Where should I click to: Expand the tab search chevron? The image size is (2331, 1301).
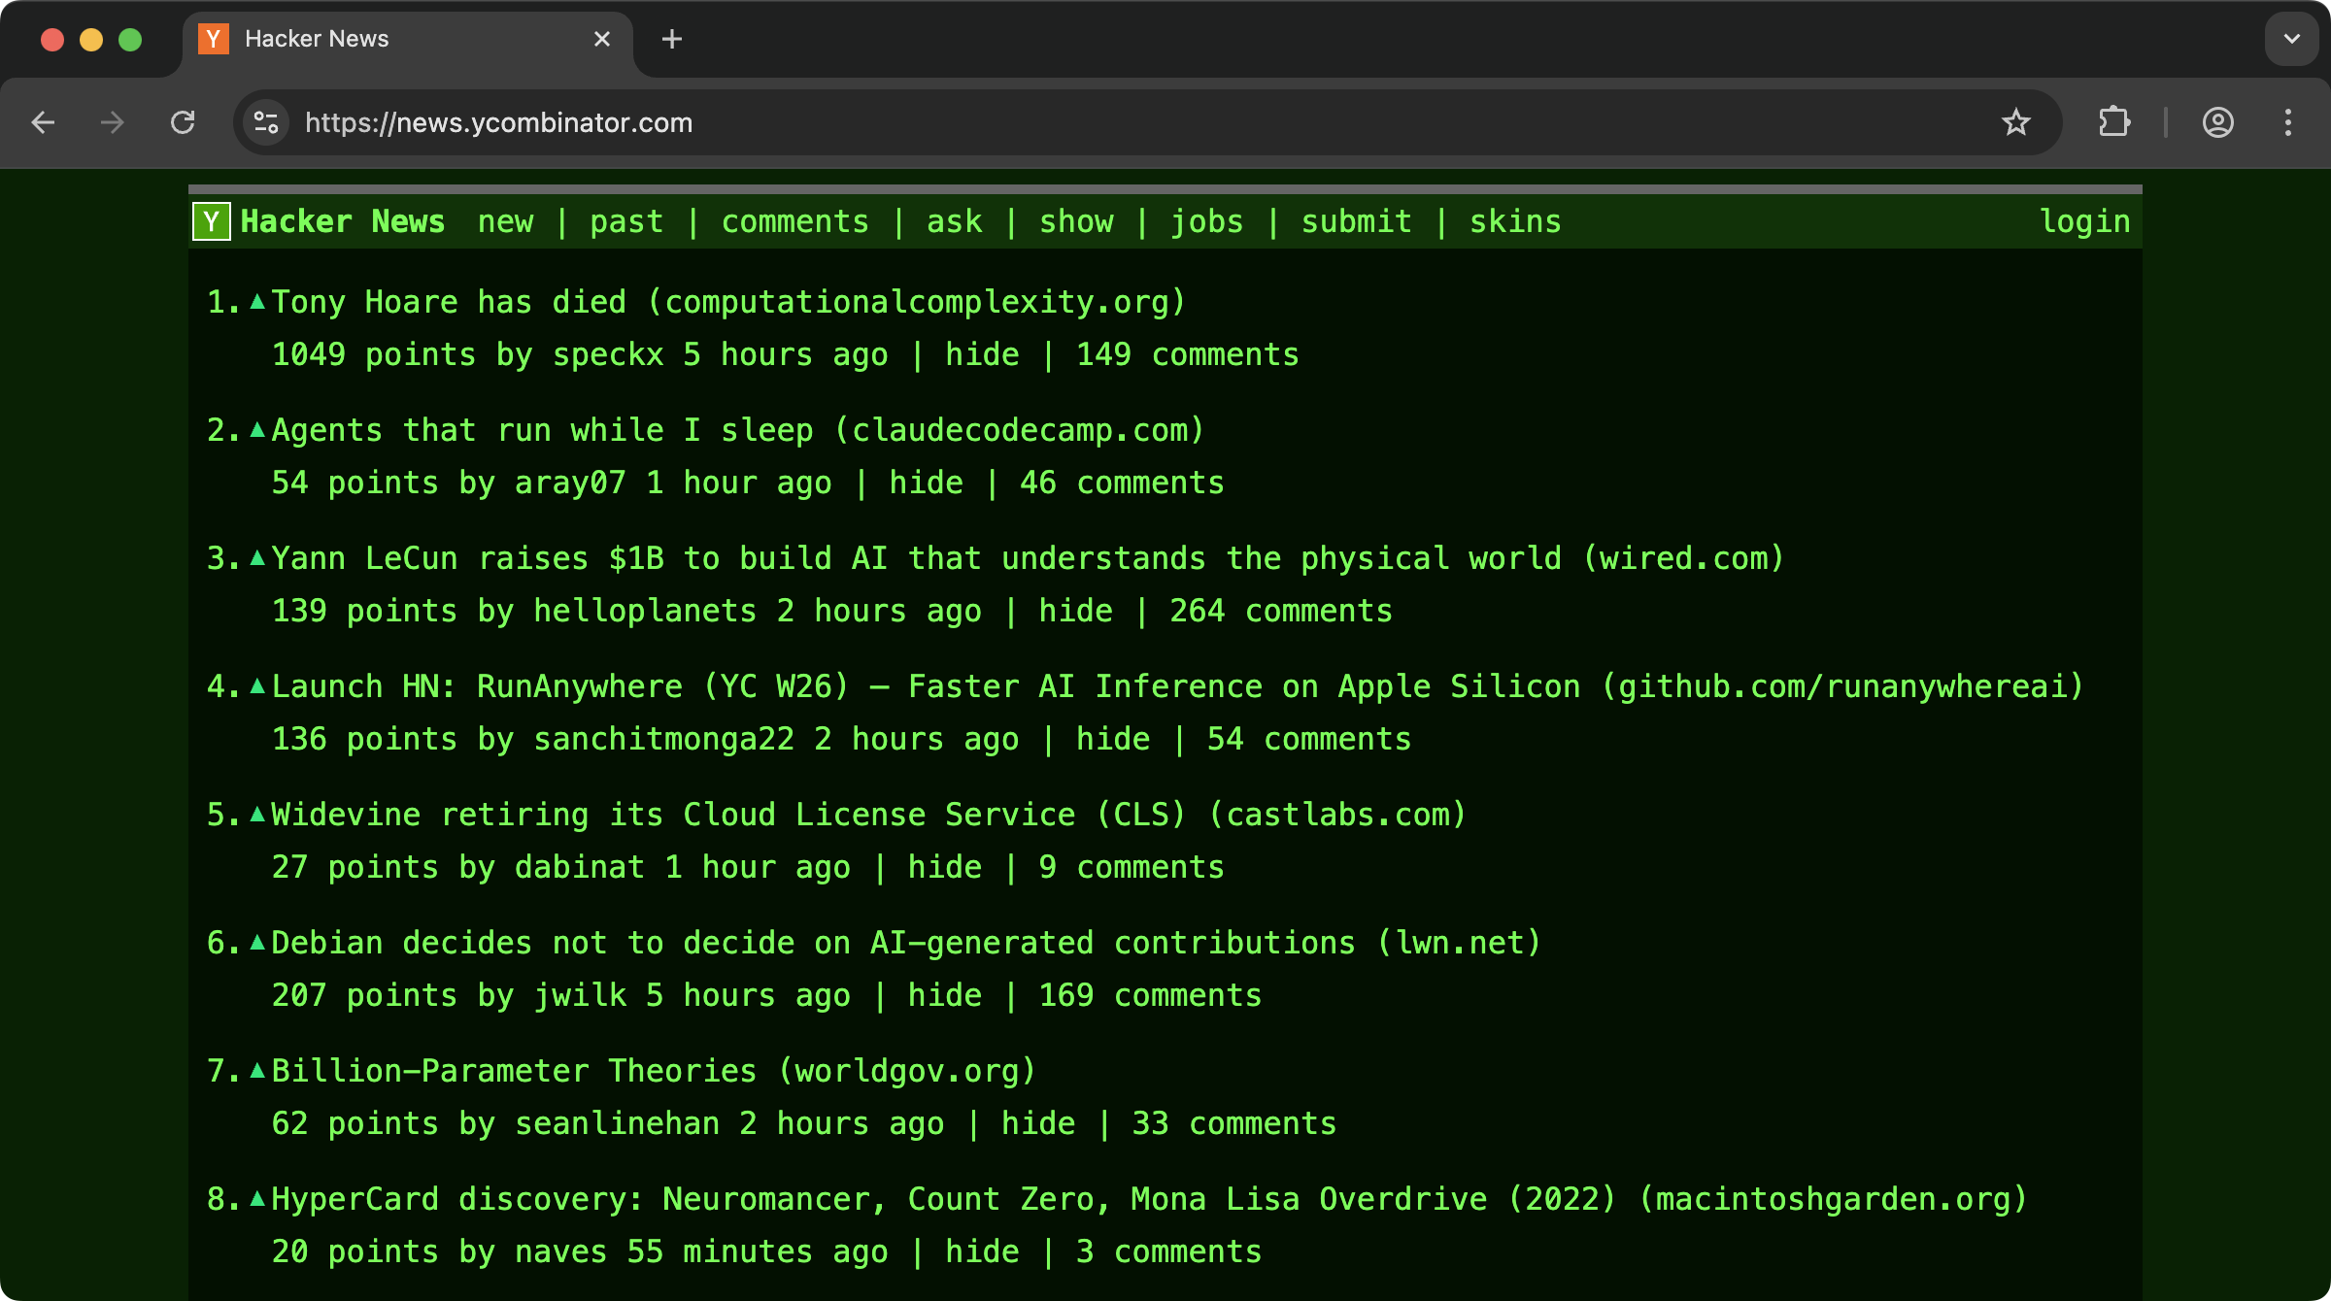[2291, 39]
